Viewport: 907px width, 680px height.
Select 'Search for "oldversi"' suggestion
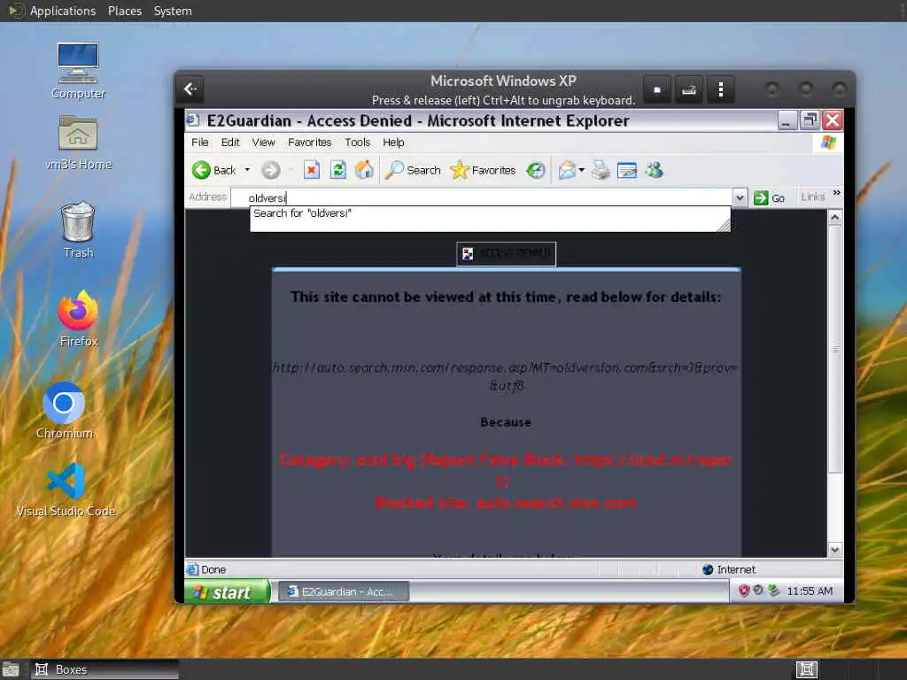pos(490,213)
